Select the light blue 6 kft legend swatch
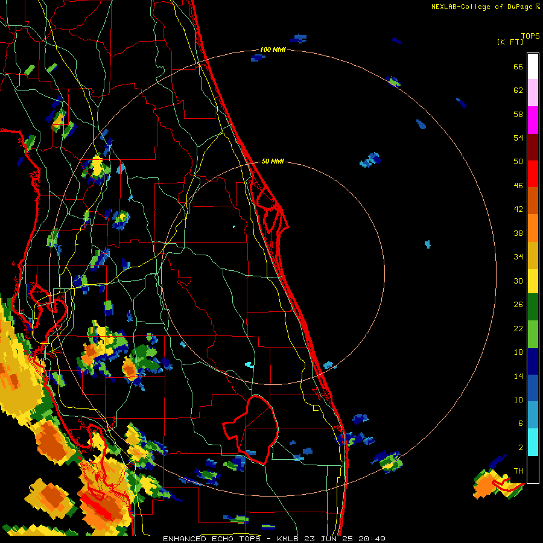Viewport: 543px width, 543px height. pos(533,415)
